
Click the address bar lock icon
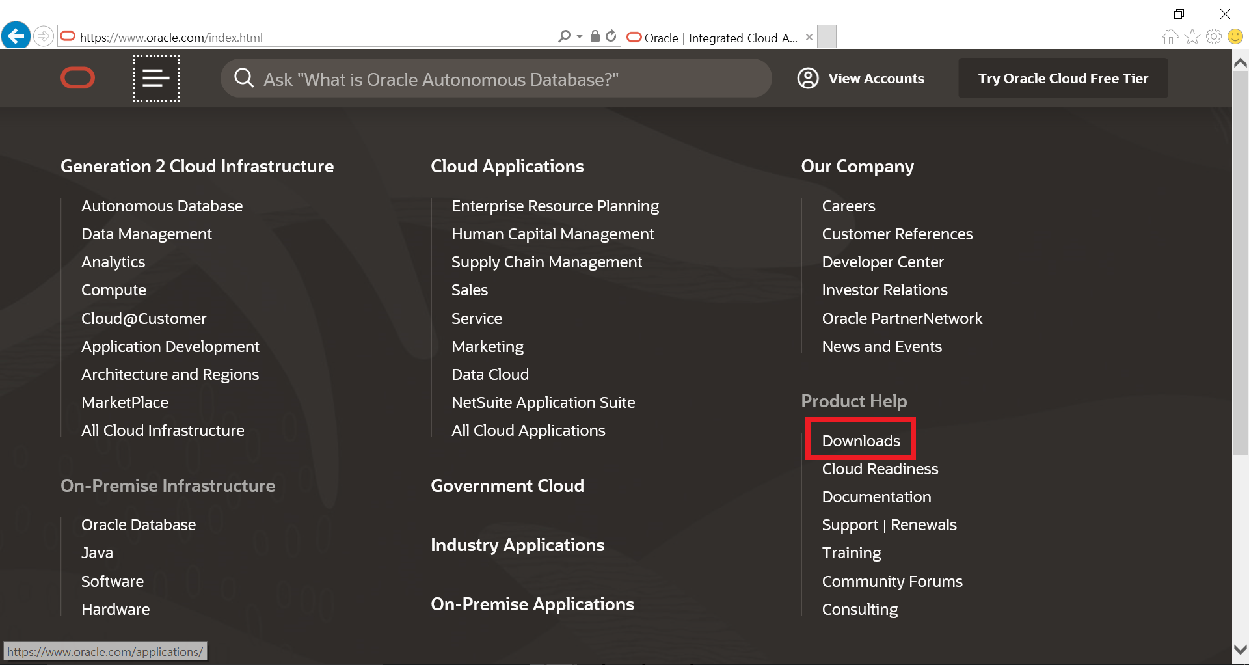595,36
